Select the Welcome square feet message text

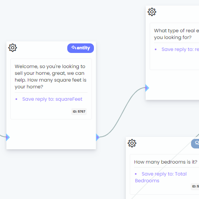click(51, 76)
